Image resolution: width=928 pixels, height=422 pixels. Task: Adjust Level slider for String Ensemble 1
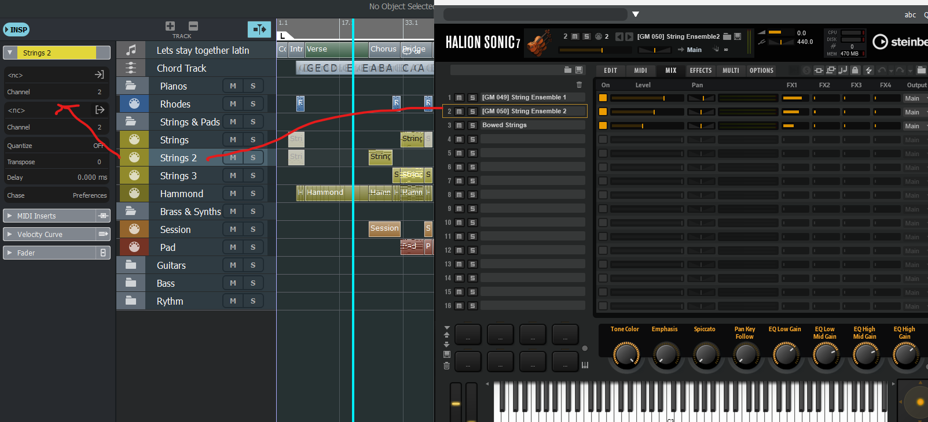pyautogui.click(x=647, y=98)
